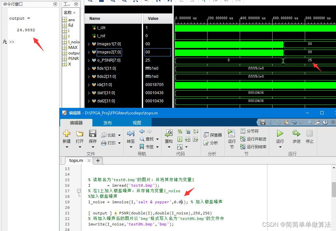
Task: Click the green % comment icon
Action: (x=180, y=131)
